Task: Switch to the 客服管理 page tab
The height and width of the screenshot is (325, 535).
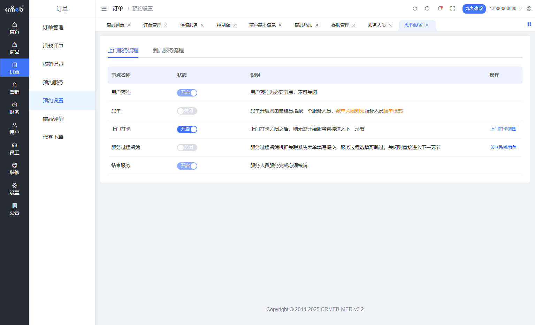Action: click(340, 25)
